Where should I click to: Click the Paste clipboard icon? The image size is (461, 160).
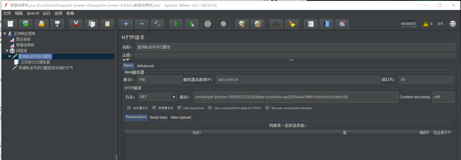click(x=107, y=24)
